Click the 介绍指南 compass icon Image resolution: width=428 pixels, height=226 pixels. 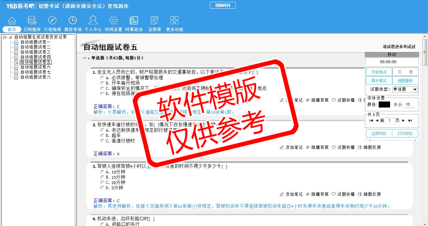click(52, 21)
